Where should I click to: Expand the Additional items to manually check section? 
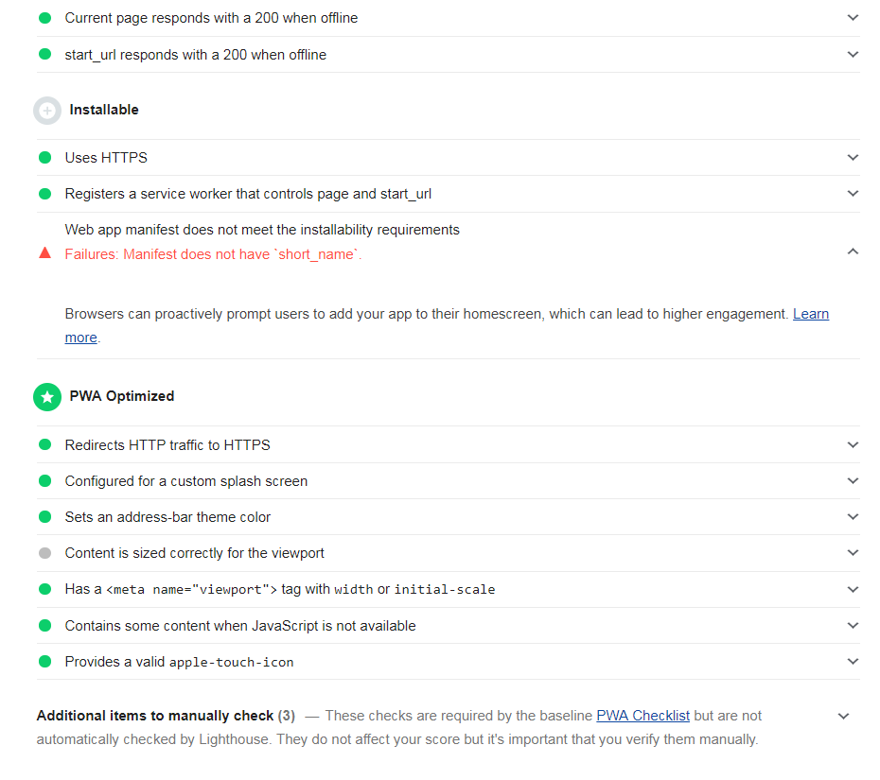(x=843, y=716)
